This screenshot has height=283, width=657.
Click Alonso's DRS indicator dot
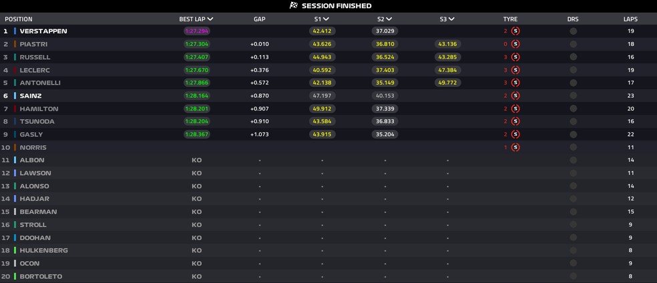573,186
